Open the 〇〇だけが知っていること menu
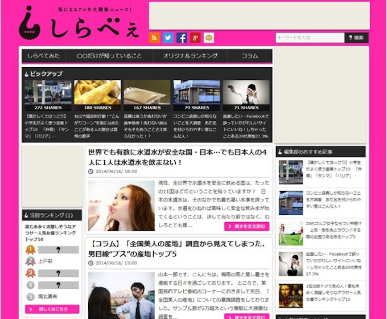 coord(109,56)
